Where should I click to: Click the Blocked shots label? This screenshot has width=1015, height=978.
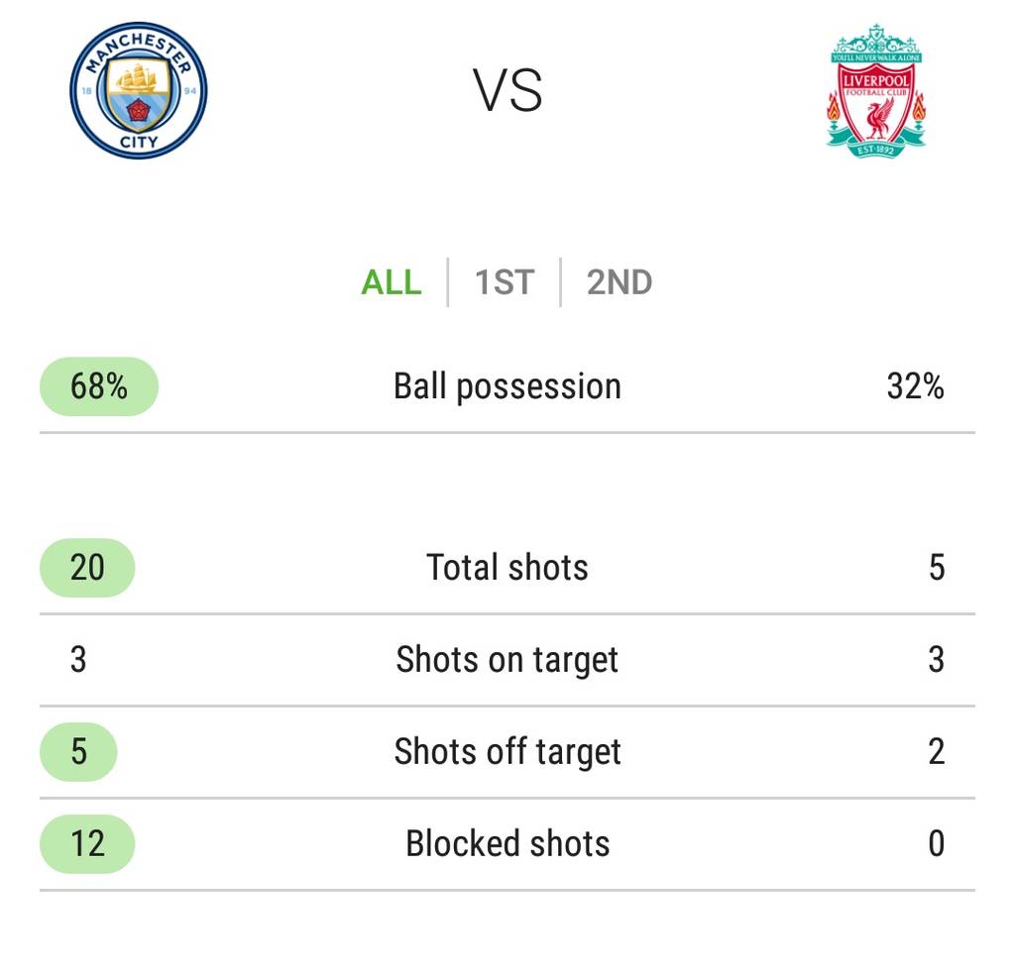(507, 844)
